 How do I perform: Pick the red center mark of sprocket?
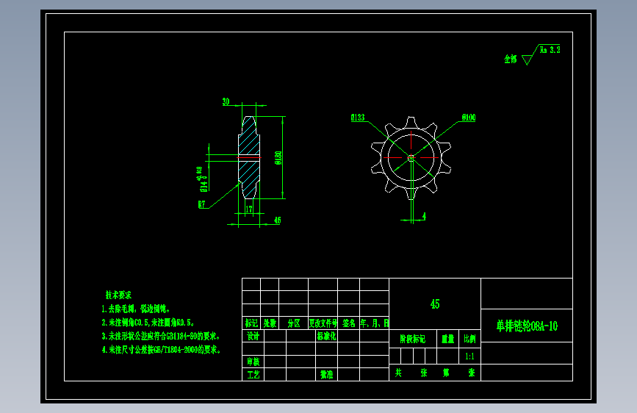click(x=411, y=158)
